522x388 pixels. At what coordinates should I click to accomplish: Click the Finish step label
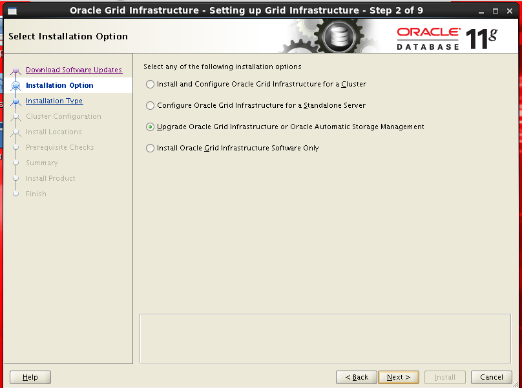[36, 194]
